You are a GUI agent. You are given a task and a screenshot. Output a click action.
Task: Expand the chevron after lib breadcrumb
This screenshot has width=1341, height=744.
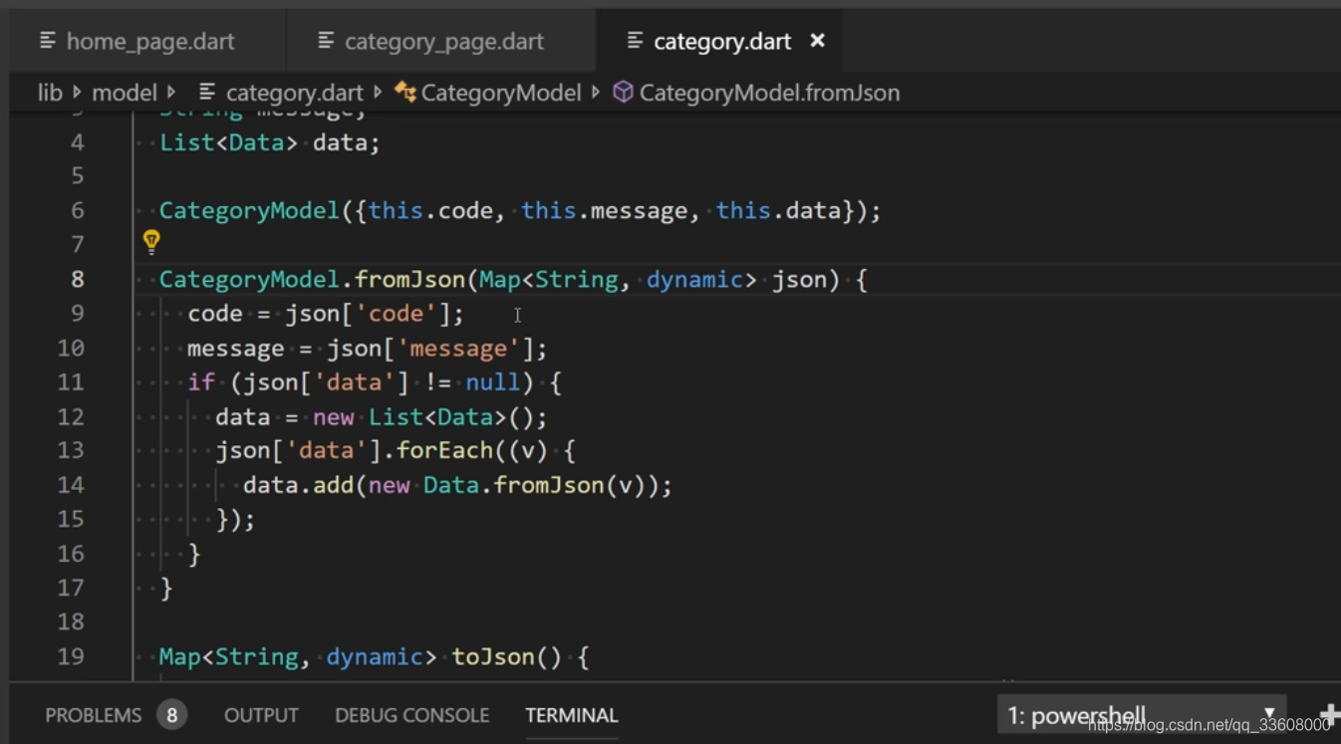77,92
